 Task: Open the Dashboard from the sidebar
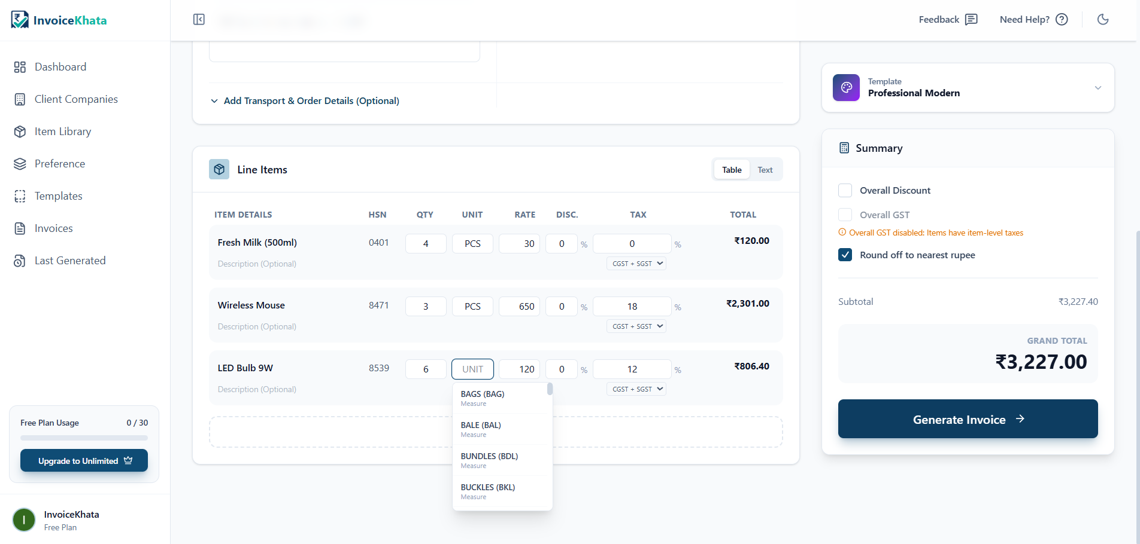pyautogui.click(x=60, y=66)
